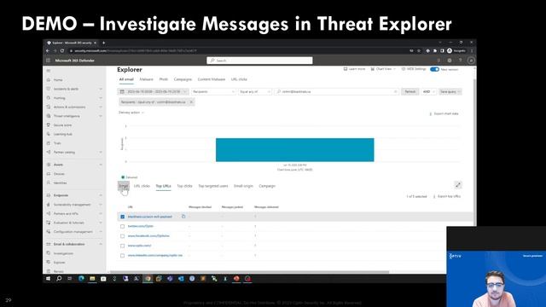The width and height of the screenshot is (546, 307).
Task: Open a new browser tab with the plus button
Action: [103, 43]
